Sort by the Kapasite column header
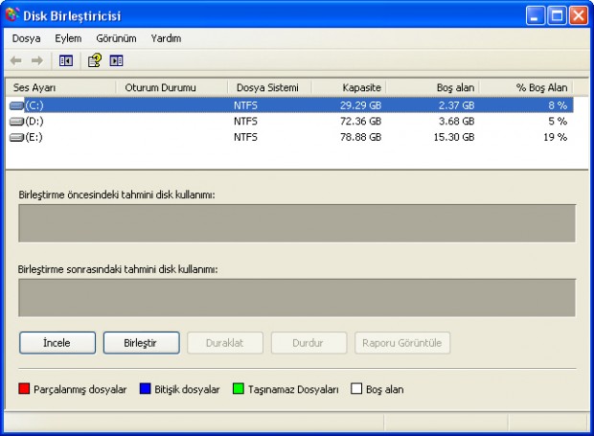 pyautogui.click(x=349, y=87)
